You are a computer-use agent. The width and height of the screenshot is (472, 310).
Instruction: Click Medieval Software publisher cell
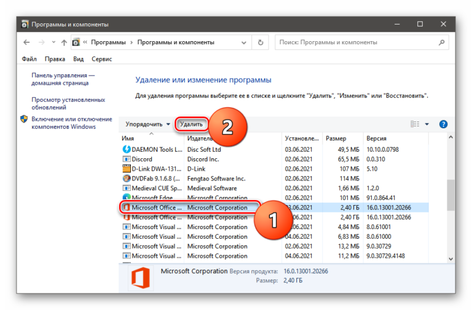pyautogui.click(x=212, y=188)
